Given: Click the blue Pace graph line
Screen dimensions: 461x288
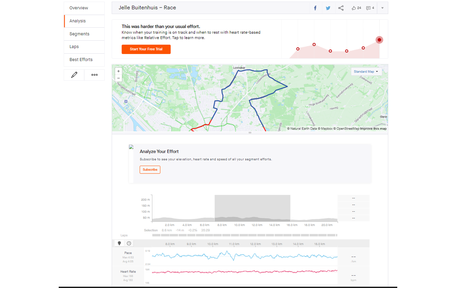Looking at the screenshot, I should click(x=245, y=256).
